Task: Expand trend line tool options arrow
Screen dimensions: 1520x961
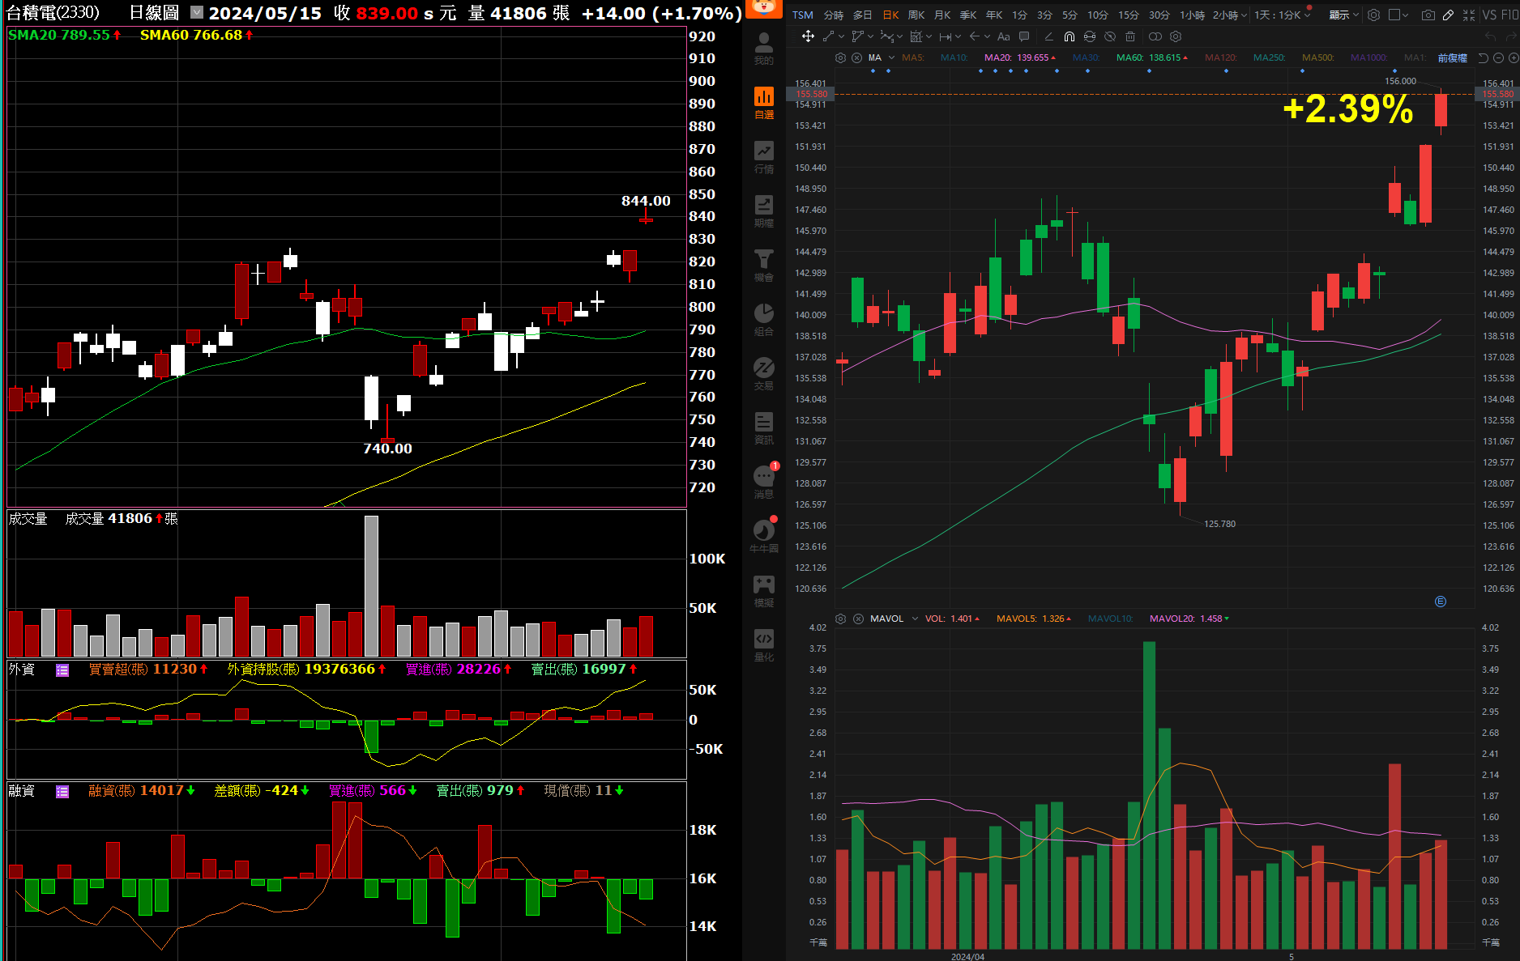Action: (x=841, y=36)
